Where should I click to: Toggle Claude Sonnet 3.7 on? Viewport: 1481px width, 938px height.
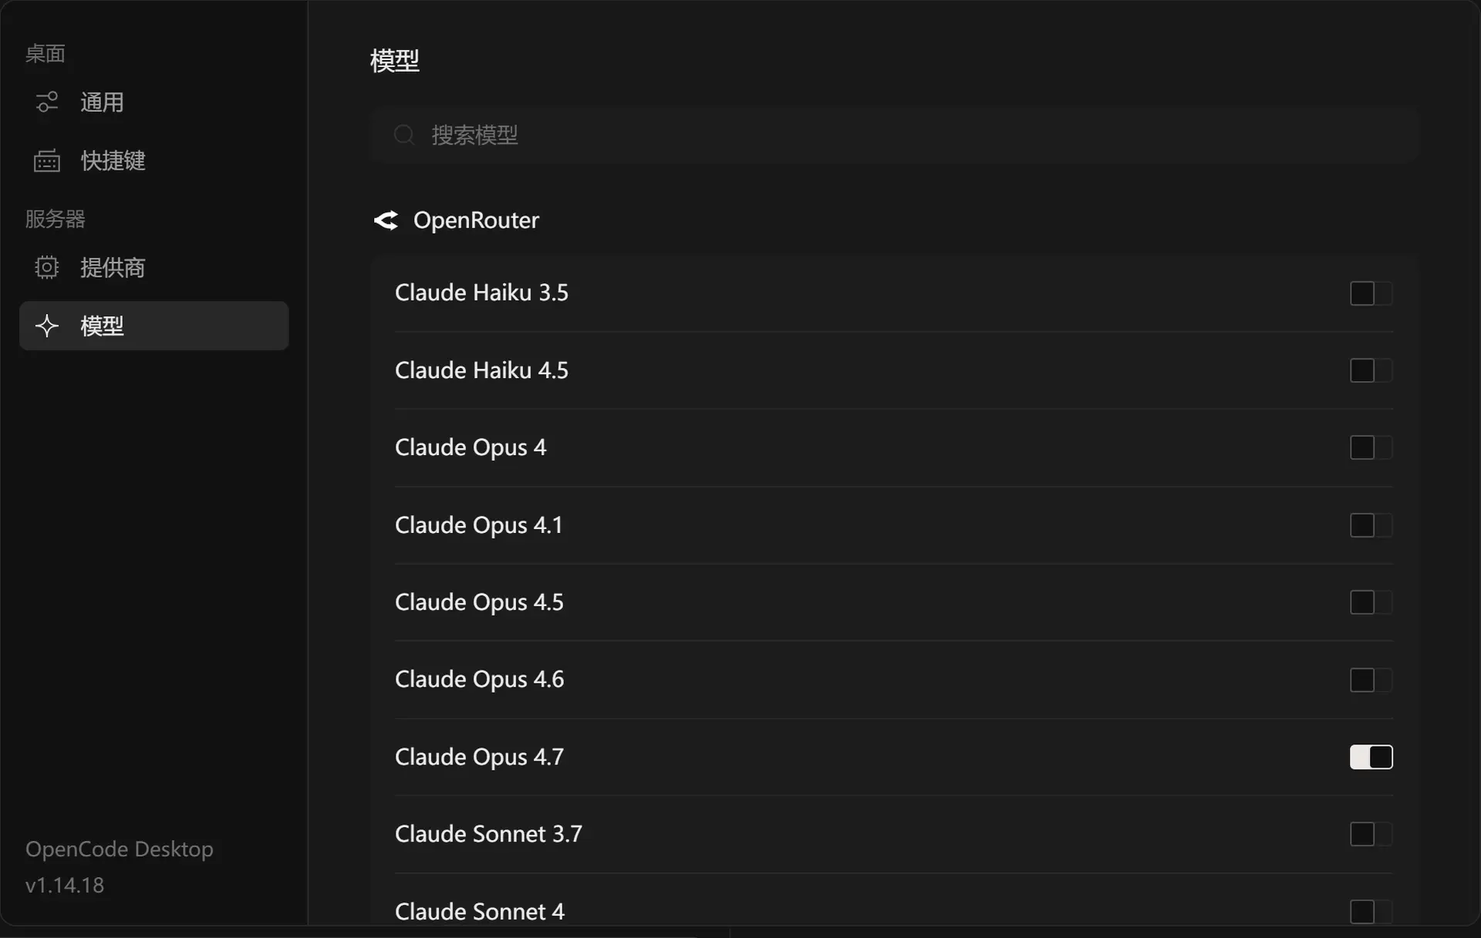point(1371,834)
